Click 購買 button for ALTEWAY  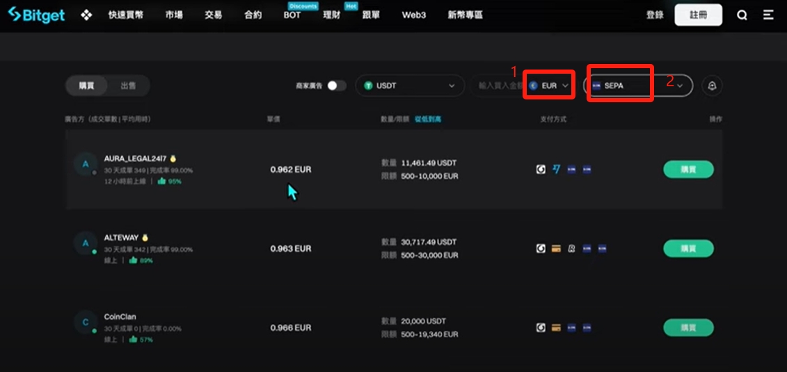[688, 248]
